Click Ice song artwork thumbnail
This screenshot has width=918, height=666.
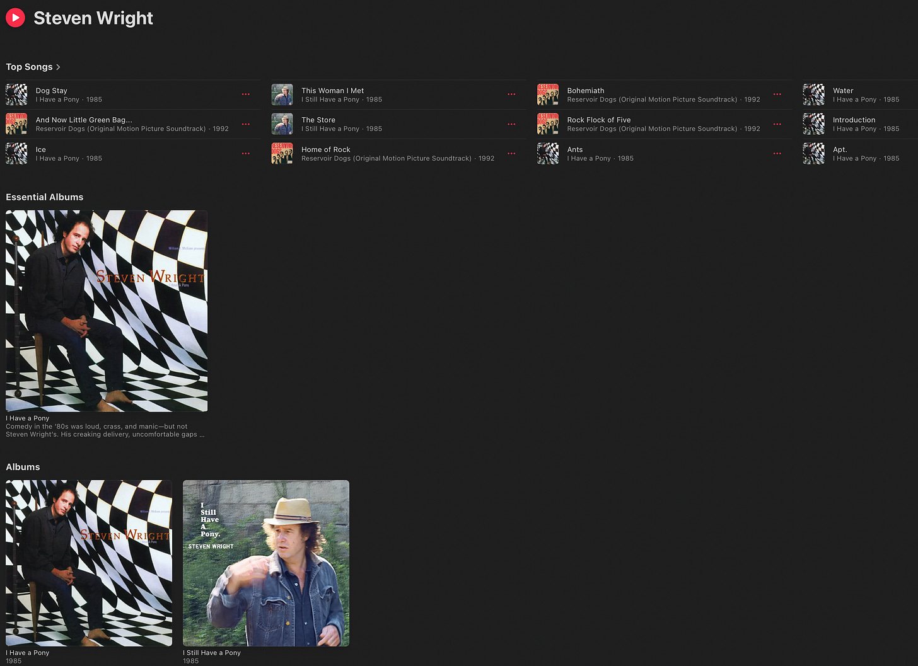click(x=16, y=153)
